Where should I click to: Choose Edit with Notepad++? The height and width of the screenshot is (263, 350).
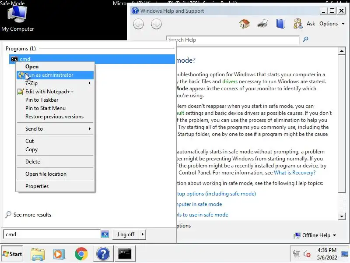55,92
